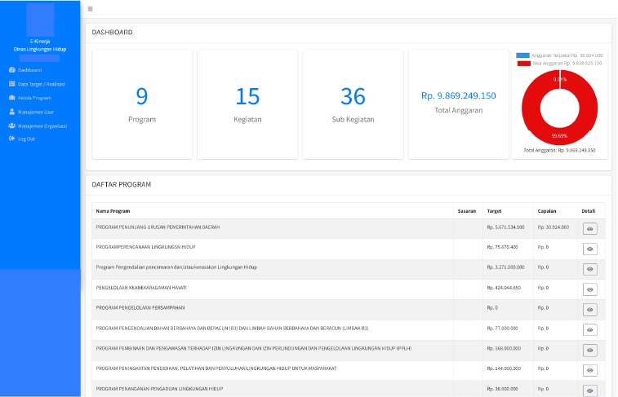View detail of Program Penunjang Urusan Pemerintahan Daerah
Screen dimensions: 618x397
point(589,228)
